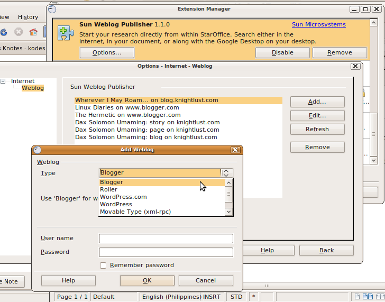Toggle STD selection mode in status bar

click(236, 297)
